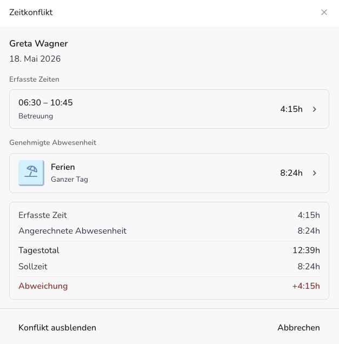
Task: Select the Angerechnete Abwesenheit row
Action: [x=169, y=231]
